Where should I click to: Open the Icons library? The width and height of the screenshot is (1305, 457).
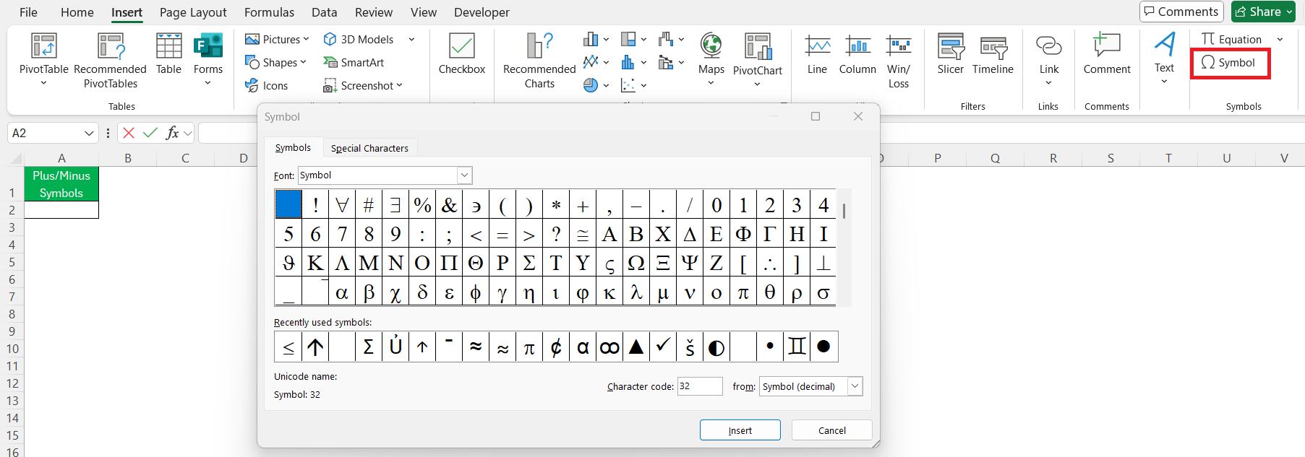[267, 85]
